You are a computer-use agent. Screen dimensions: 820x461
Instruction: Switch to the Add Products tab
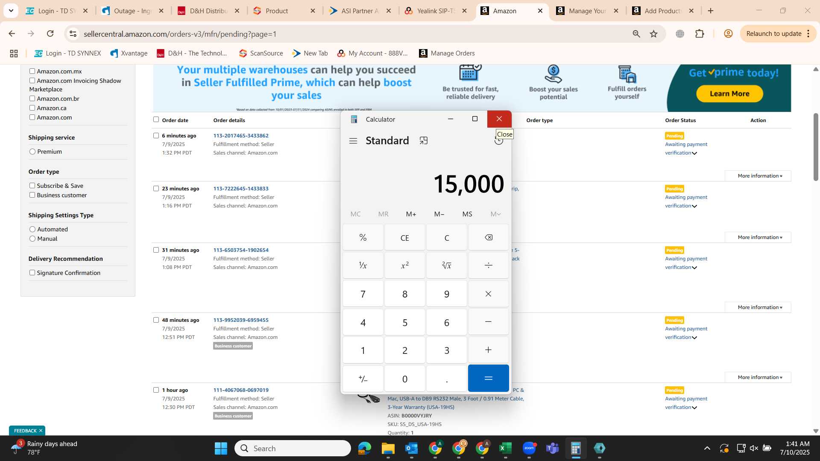(x=663, y=11)
